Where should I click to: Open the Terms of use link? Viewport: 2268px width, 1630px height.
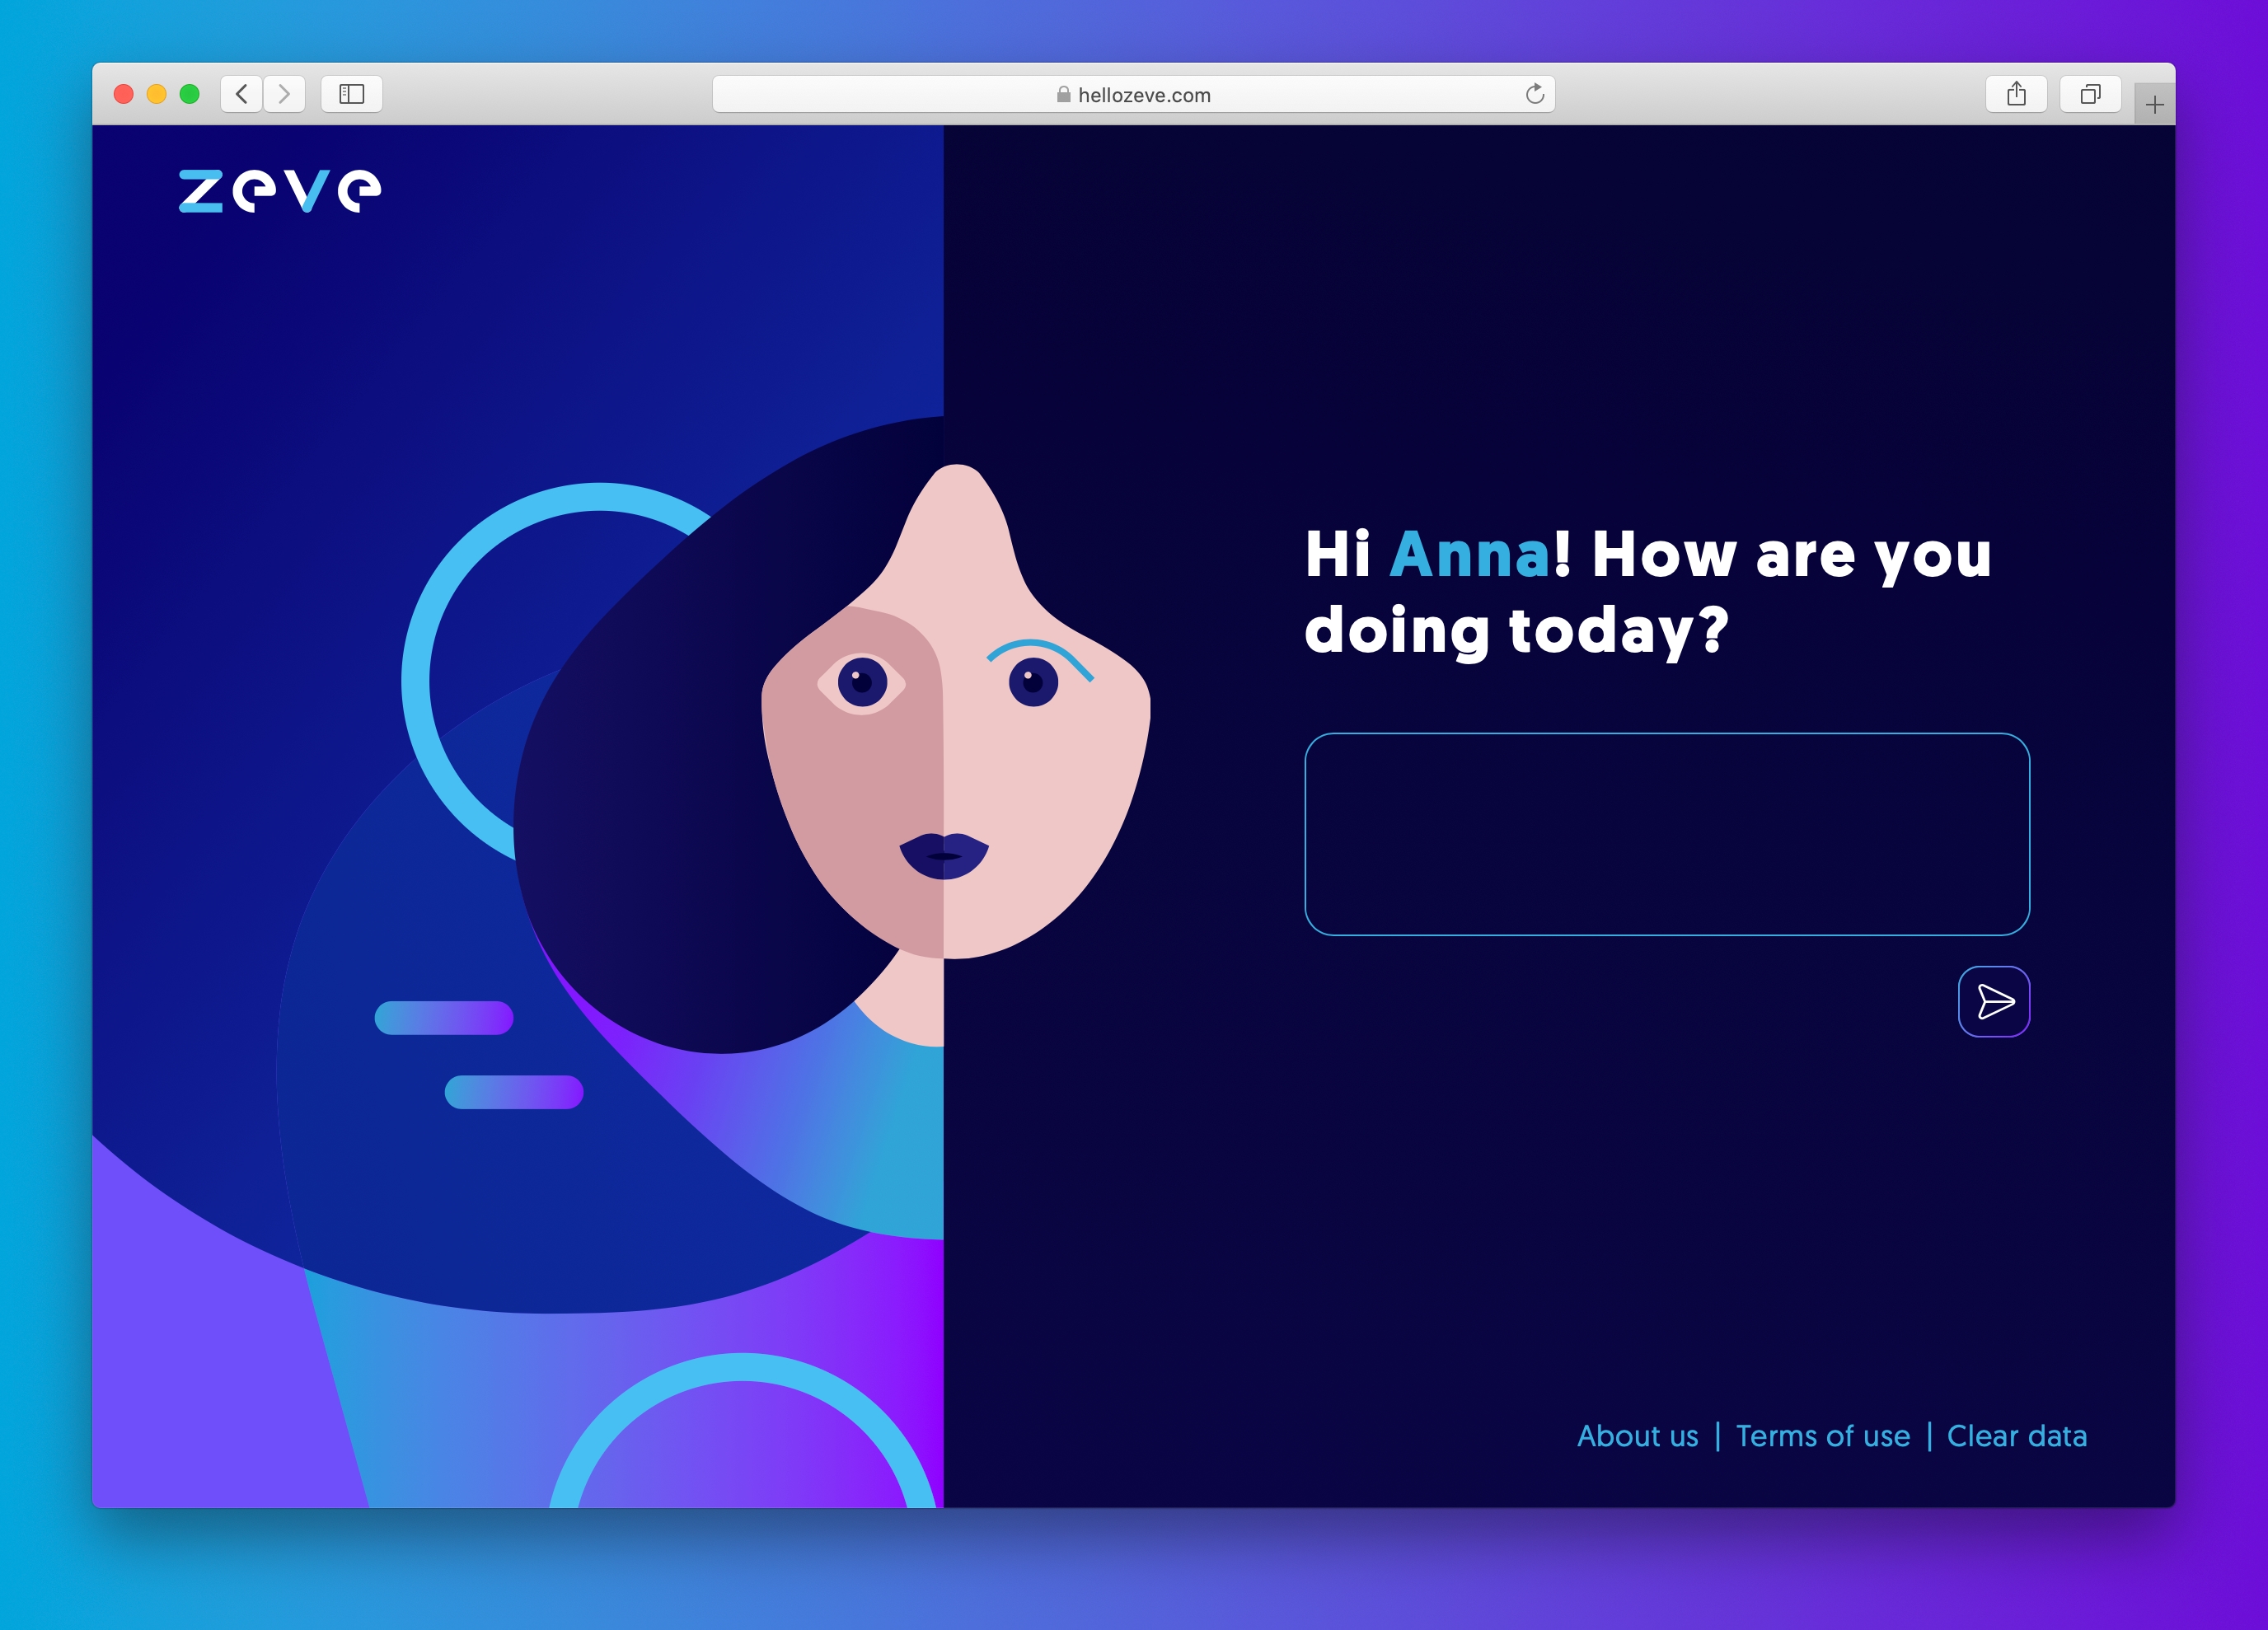(1822, 1436)
